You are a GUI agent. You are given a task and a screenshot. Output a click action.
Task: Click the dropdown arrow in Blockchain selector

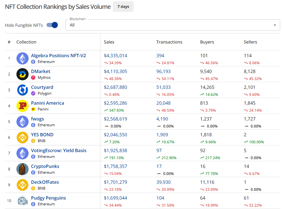[275, 25]
